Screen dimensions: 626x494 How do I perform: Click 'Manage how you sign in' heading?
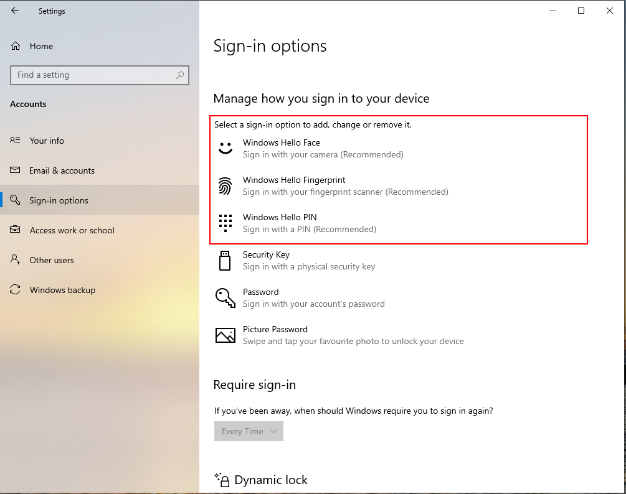coord(321,98)
